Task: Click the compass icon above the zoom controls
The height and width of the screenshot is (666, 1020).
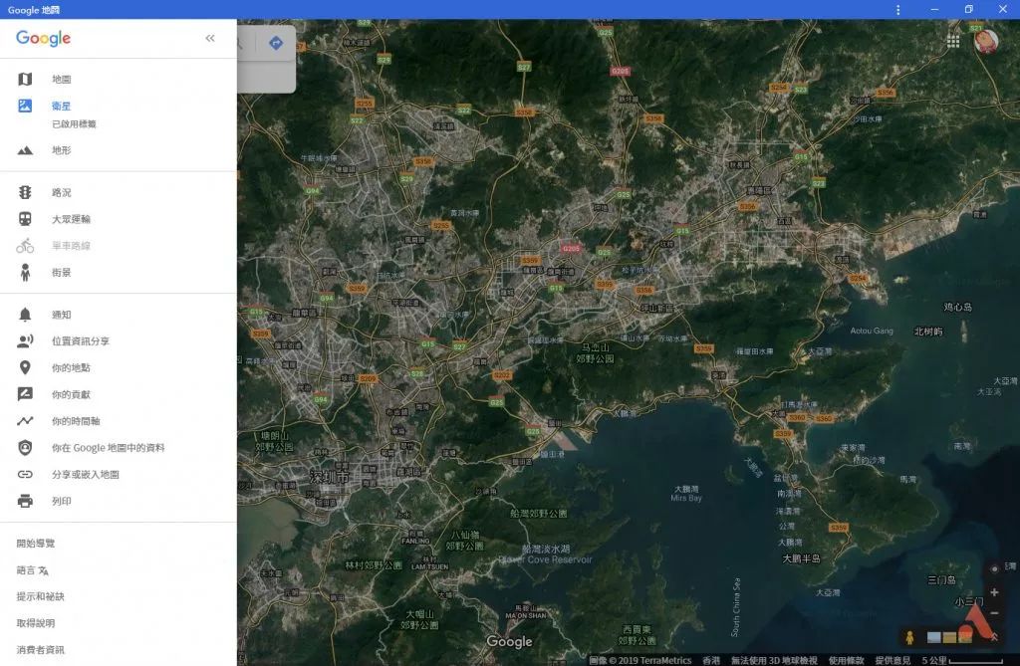Action: (993, 568)
